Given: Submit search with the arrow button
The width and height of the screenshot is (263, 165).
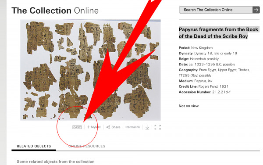Looking at the screenshot, I should pos(256,10).
